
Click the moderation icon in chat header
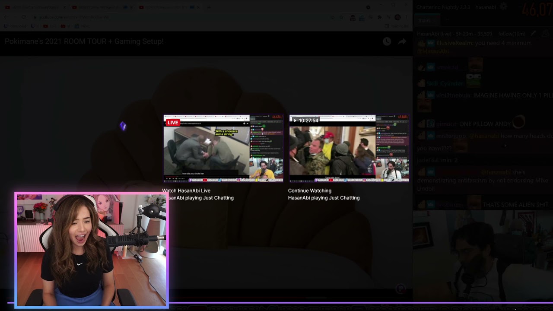pos(546,33)
